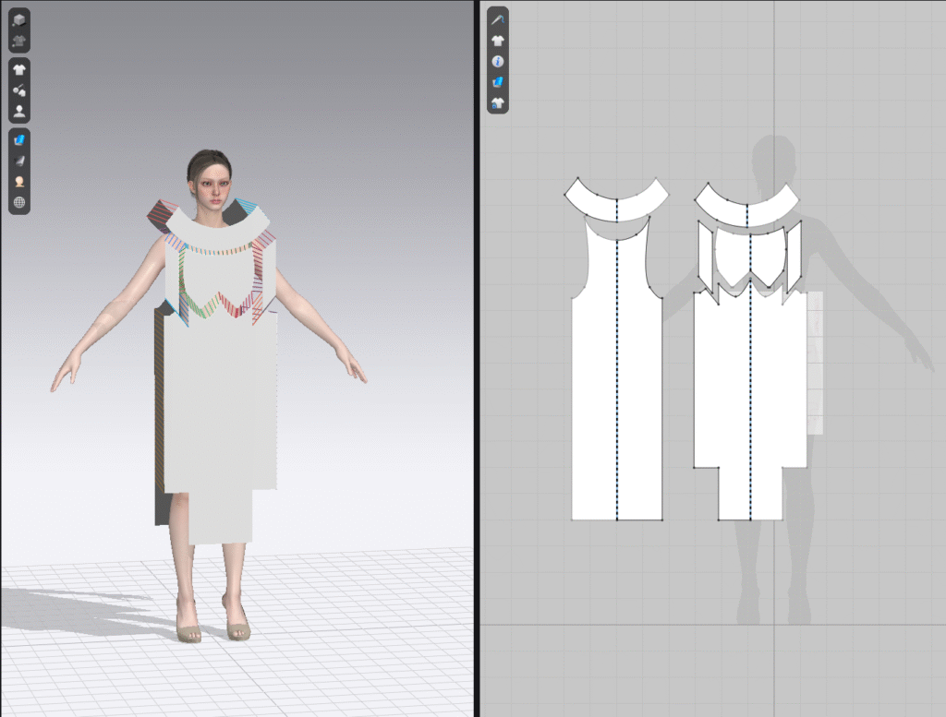Toggle the pin attachment icon in 3D toolbar
The height and width of the screenshot is (717, 946).
tap(19, 90)
